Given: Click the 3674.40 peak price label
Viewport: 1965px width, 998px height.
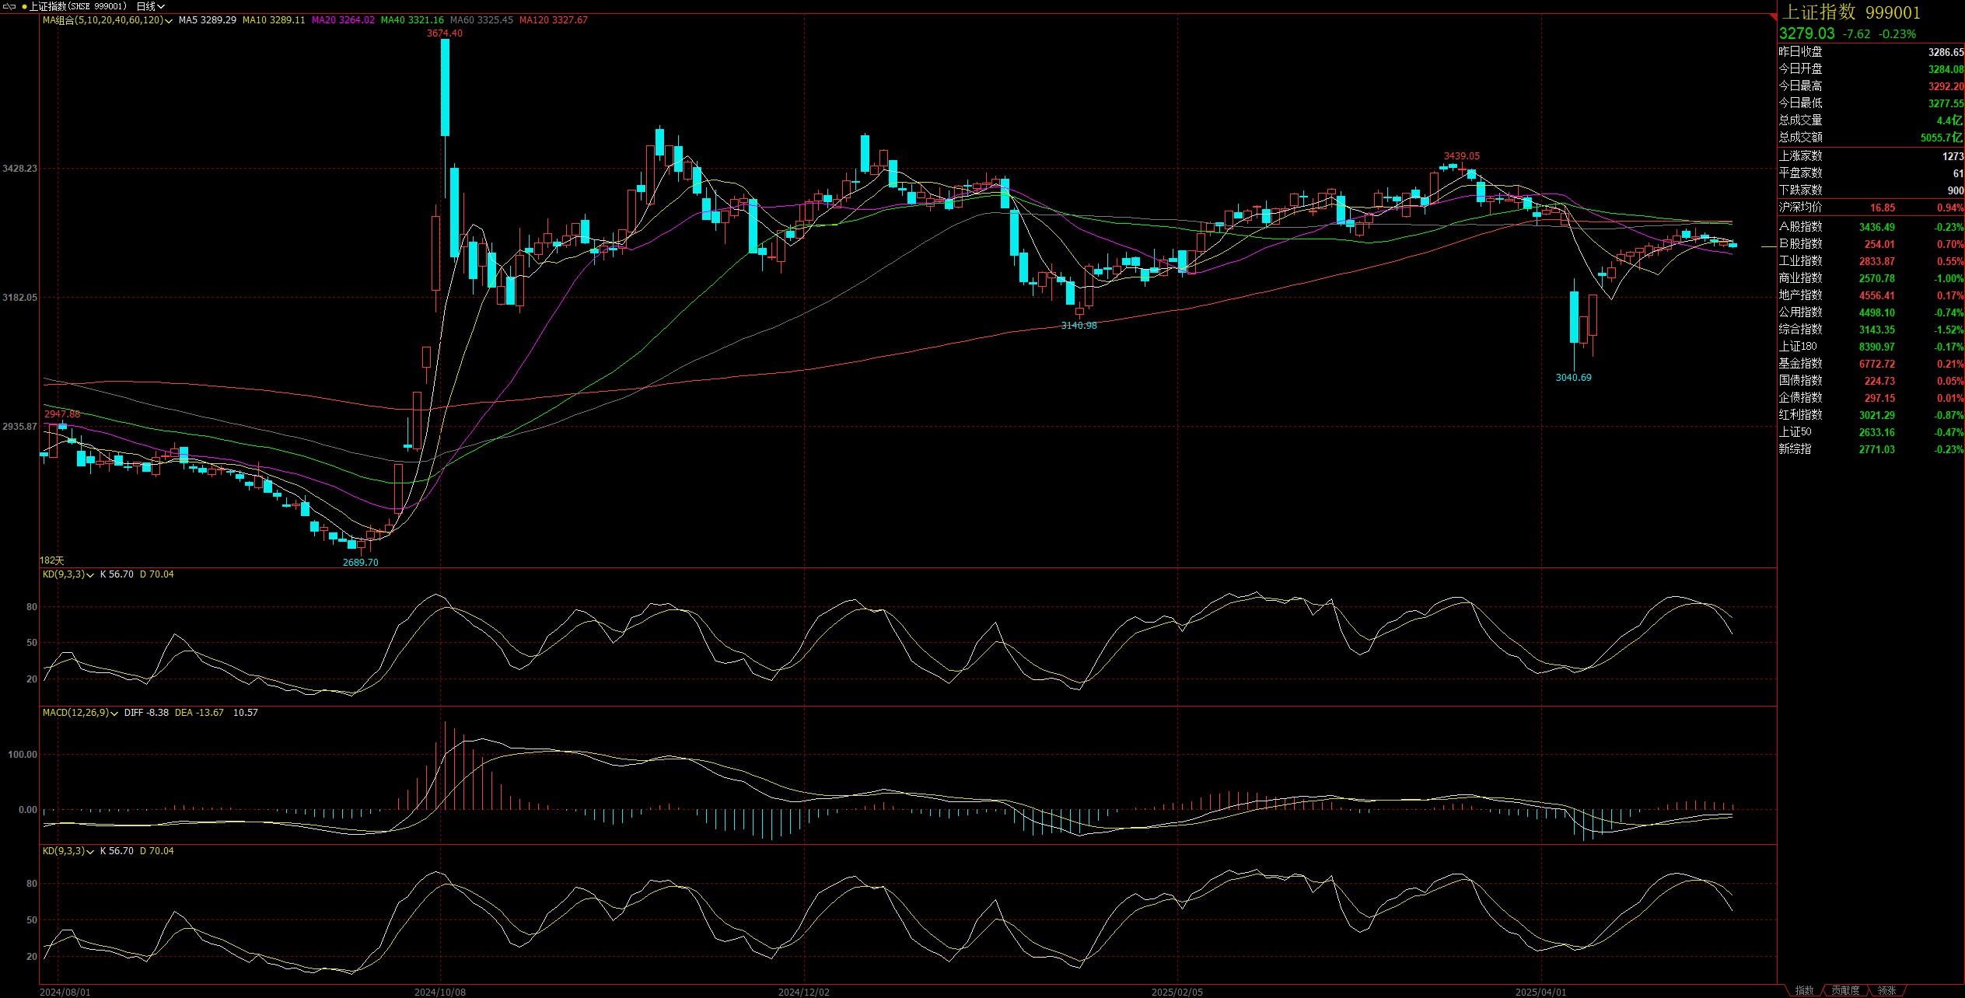Looking at the screenshot, I should point(444,33).
